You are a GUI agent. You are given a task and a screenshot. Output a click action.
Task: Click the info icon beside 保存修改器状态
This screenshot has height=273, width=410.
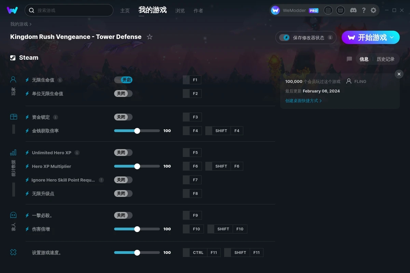tap(330, 38)
